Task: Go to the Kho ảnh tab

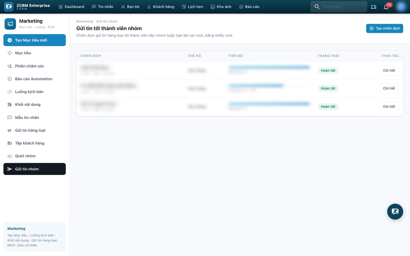Action: pyautogui.click(x=221, y=7)
